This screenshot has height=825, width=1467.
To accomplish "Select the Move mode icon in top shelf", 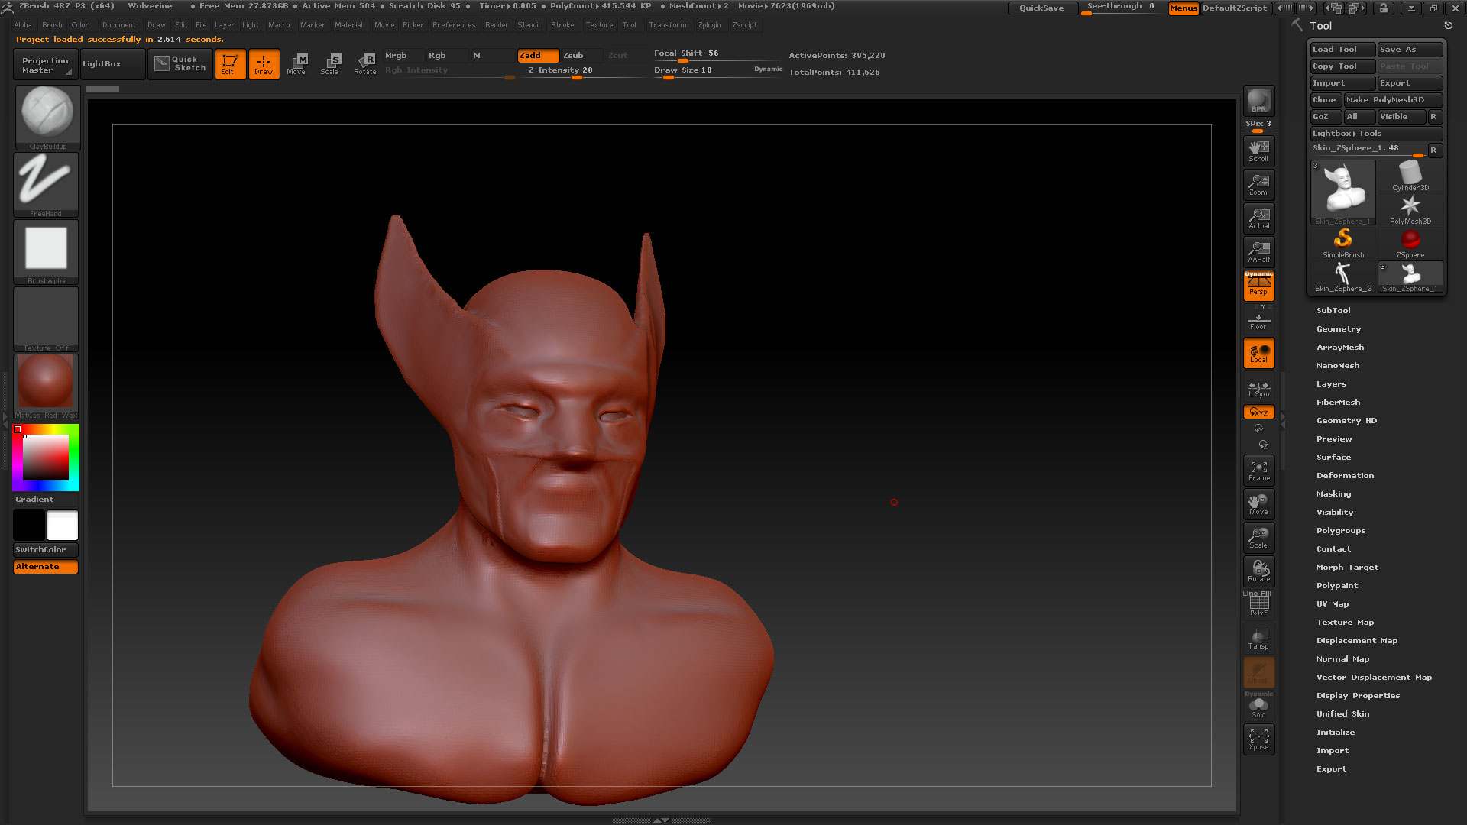I will click(x=296, y=64).
